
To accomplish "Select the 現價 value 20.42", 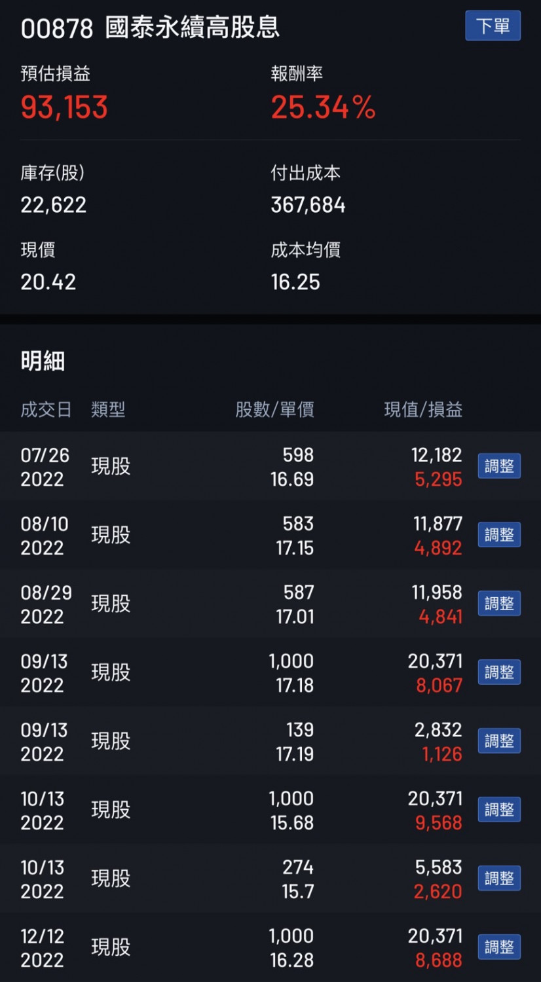I will (48, 282).
